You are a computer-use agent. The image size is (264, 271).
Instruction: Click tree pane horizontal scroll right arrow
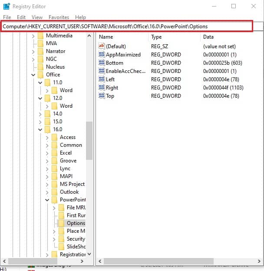[x=82, y=261]
